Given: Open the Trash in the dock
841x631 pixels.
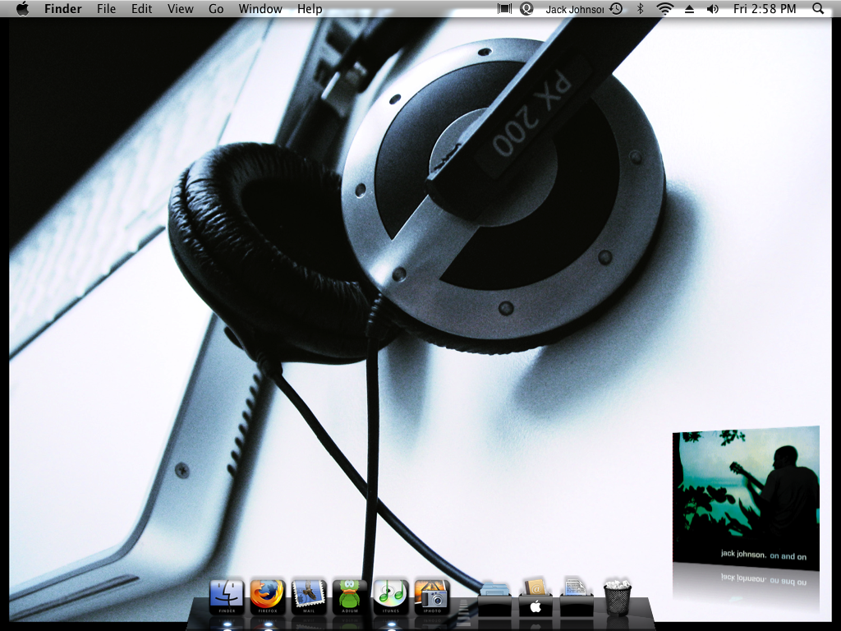Looking at the screenshot, I should point(618,596).
